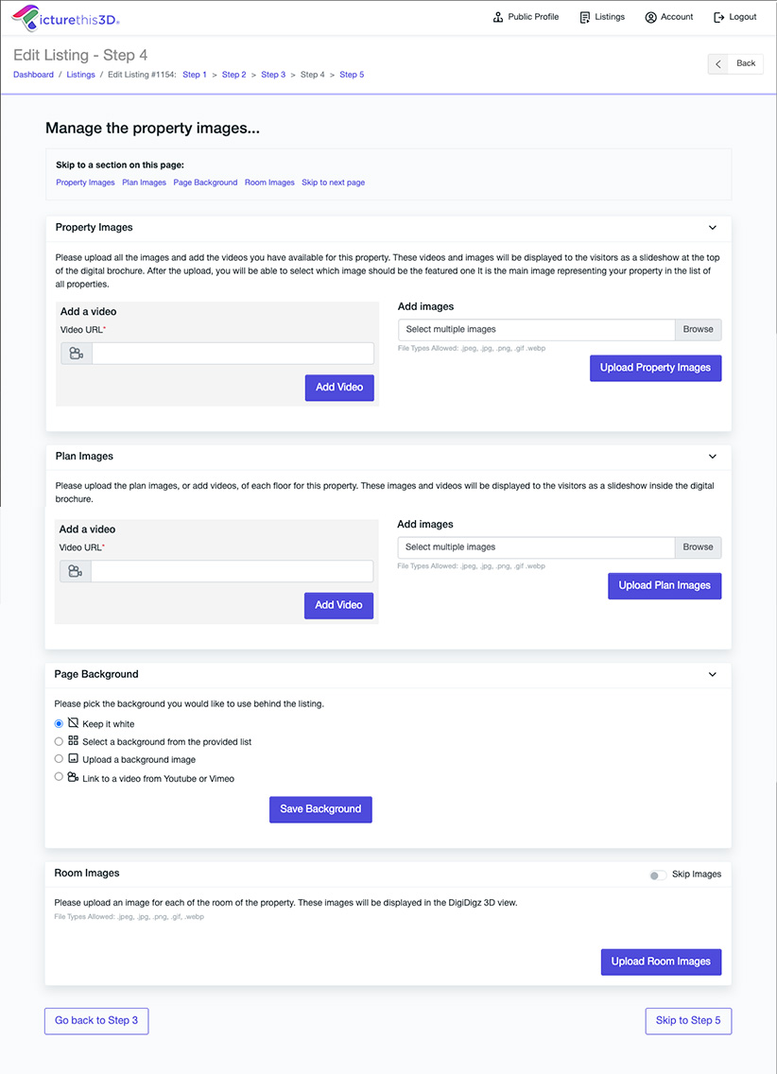Viewport: 777px width, 1074px height.
Task: Jump to Room Images section link
Action: pyautogui.click(x=269, y=182)
